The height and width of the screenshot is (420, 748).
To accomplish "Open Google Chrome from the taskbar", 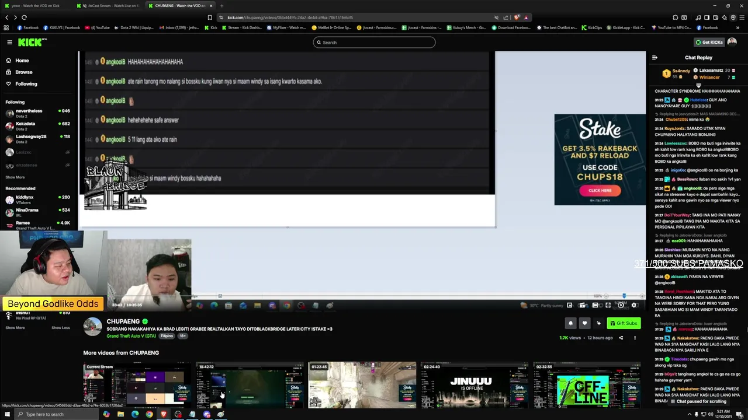I will (x=149, y=414).
